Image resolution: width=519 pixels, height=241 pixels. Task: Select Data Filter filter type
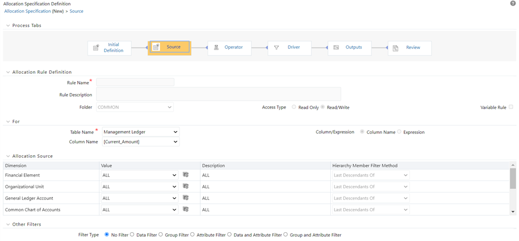pos(132,234)
